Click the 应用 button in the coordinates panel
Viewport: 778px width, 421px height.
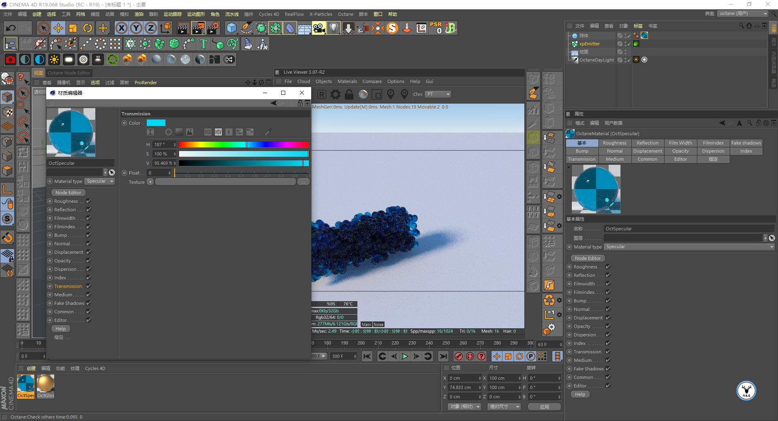[544, 407]
